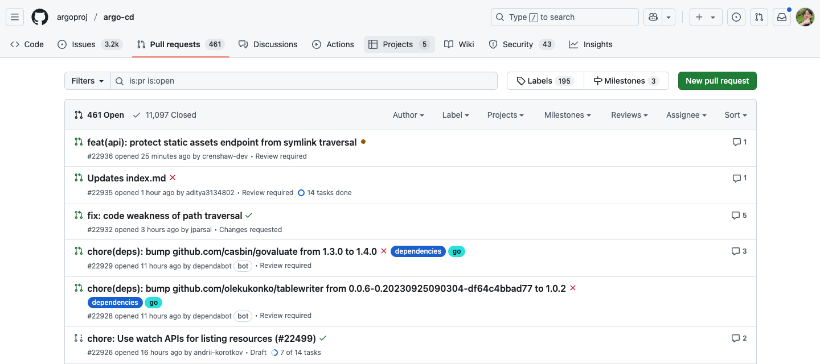Go to the argo-cd repository link

119,17
